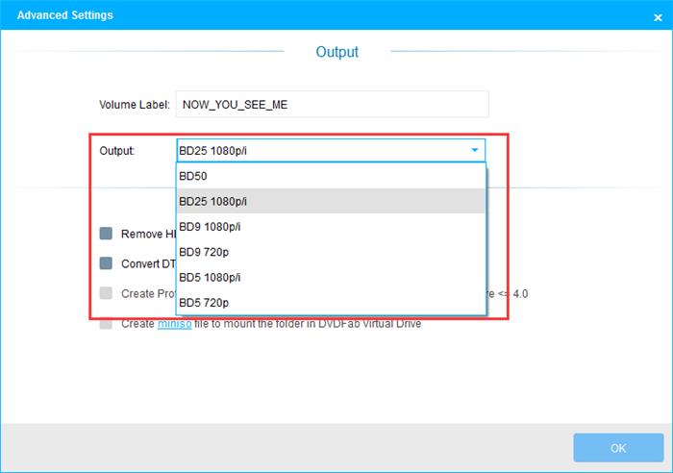The width and height of the screenshot is (673, 473).
Task: Click the Volume Label caption text
Action: click(134, 104)
